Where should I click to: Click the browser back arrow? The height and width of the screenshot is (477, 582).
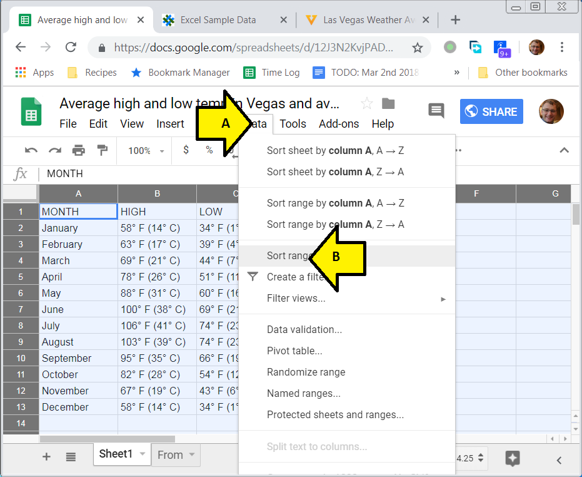pyautogui.click(x=21, y=47)
